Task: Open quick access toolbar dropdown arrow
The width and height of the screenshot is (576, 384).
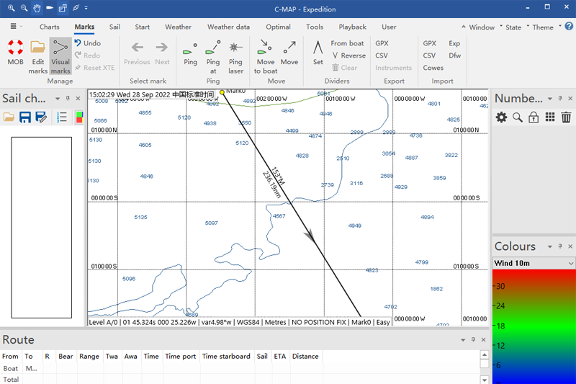Action: click(x=86, y=8)
